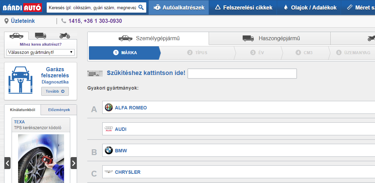Click the engine icon beside Autóalkatrészek

point(157,7)
